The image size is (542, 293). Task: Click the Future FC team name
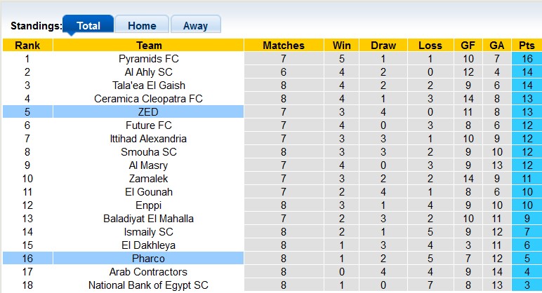[x=148, y=125]
